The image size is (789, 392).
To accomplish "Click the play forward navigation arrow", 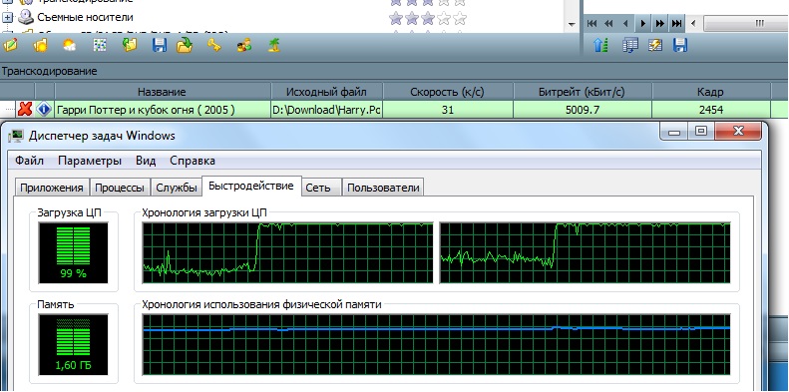I will tap(642, 23).
